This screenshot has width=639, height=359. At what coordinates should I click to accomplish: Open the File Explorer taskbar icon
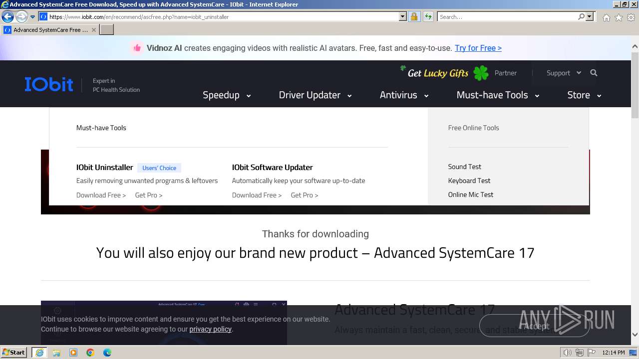(56, 353)
